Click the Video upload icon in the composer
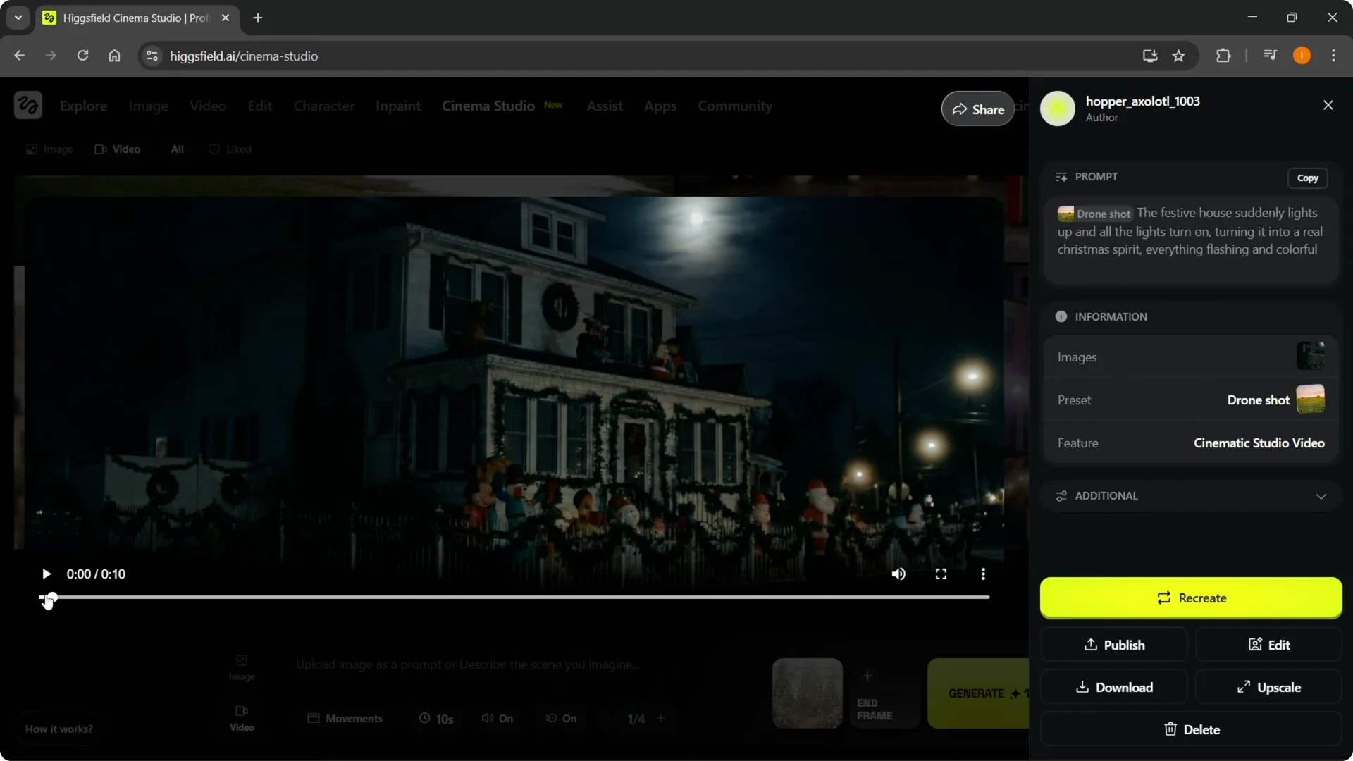The image size is (1353, 761). 242,718
